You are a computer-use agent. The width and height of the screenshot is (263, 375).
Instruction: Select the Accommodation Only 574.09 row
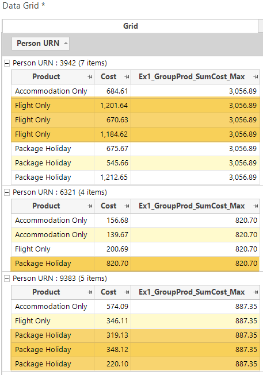(x=135, y=306)
